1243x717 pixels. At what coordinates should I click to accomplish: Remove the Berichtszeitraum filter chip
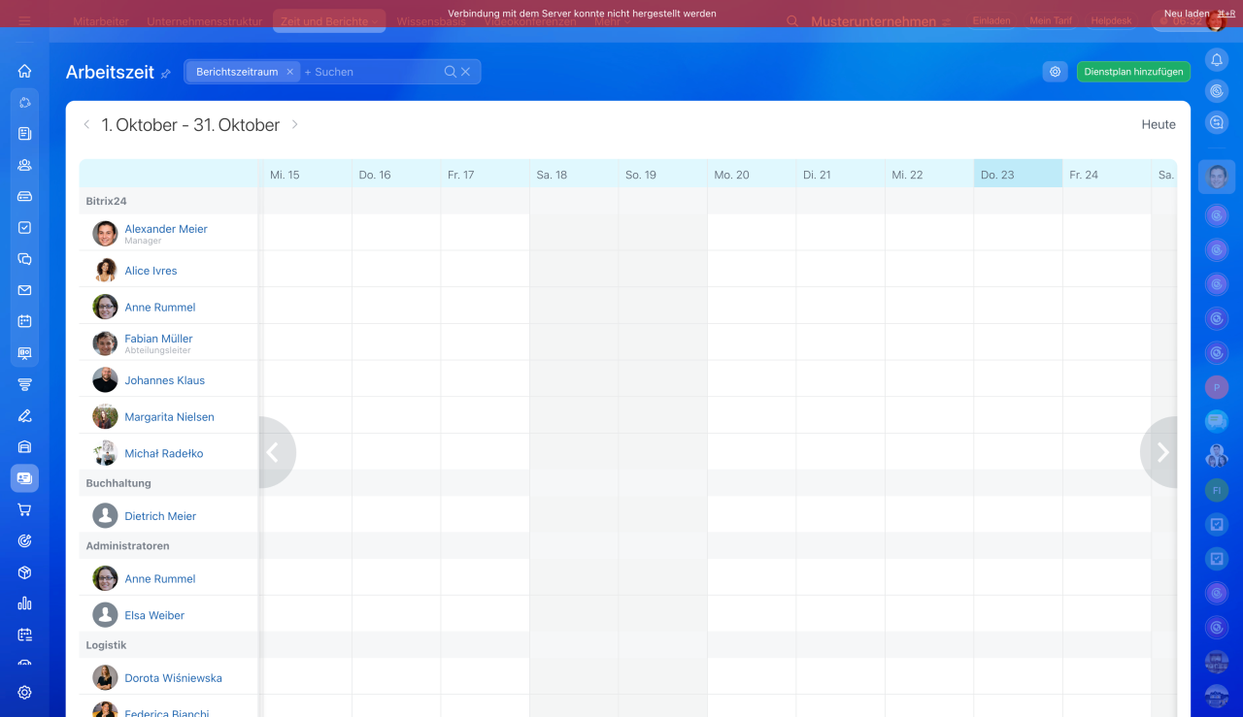[x=289, y=72]
